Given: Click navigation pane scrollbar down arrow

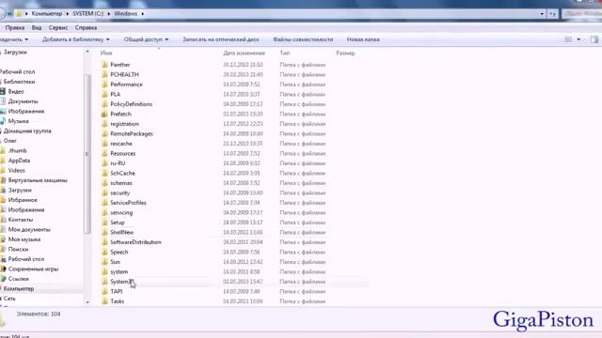Looking at the screenshot, I should pyautogui.click(x=87, y=302).
